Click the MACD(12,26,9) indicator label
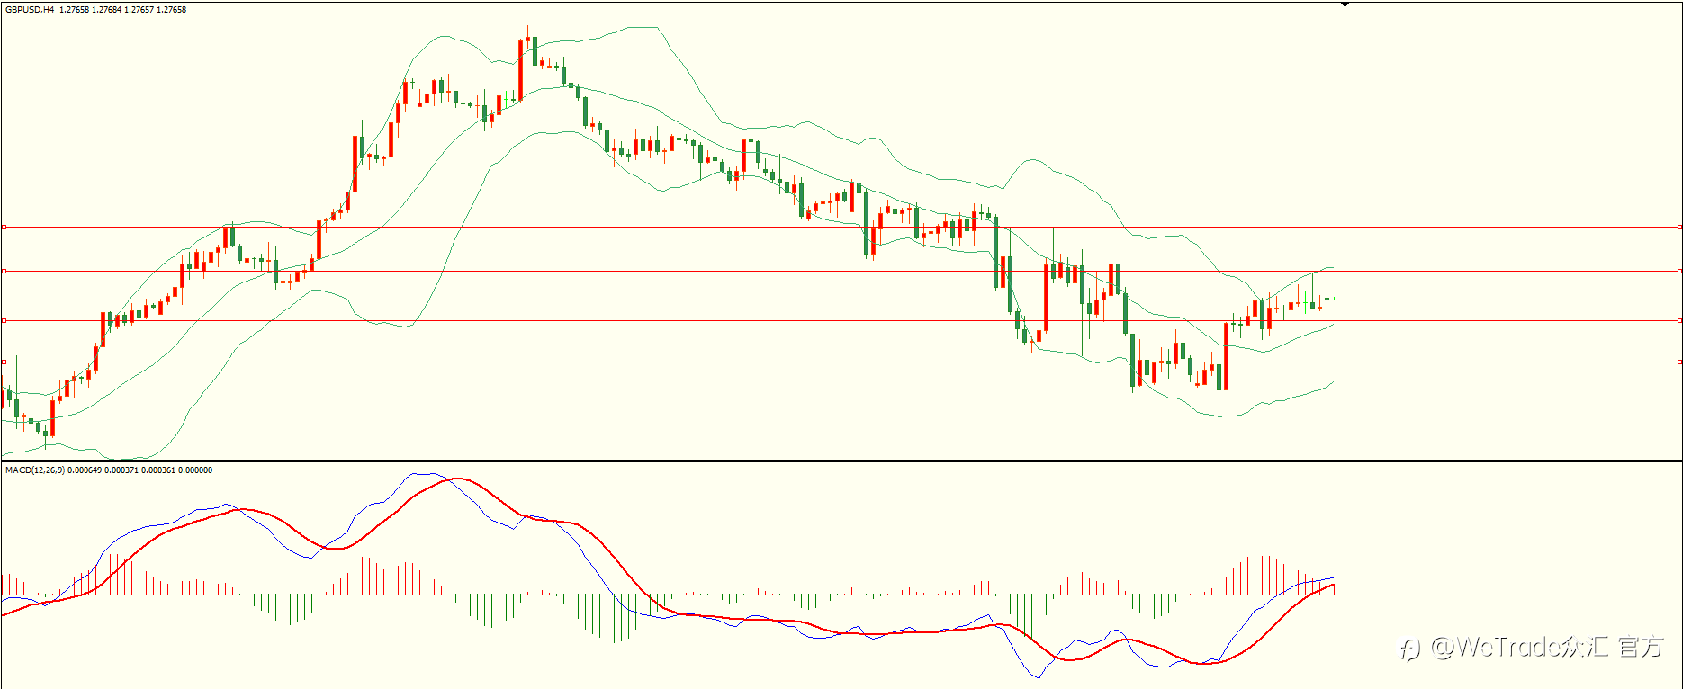This screenshot has width=1683, height=689. tap(35, 470)
